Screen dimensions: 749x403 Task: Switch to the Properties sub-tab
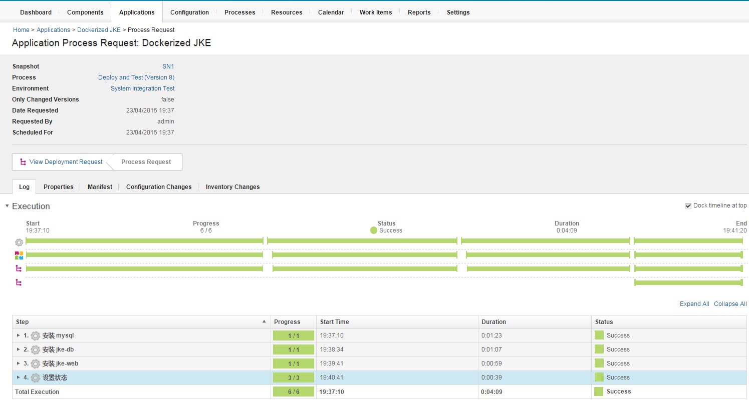tap(59, 187)
